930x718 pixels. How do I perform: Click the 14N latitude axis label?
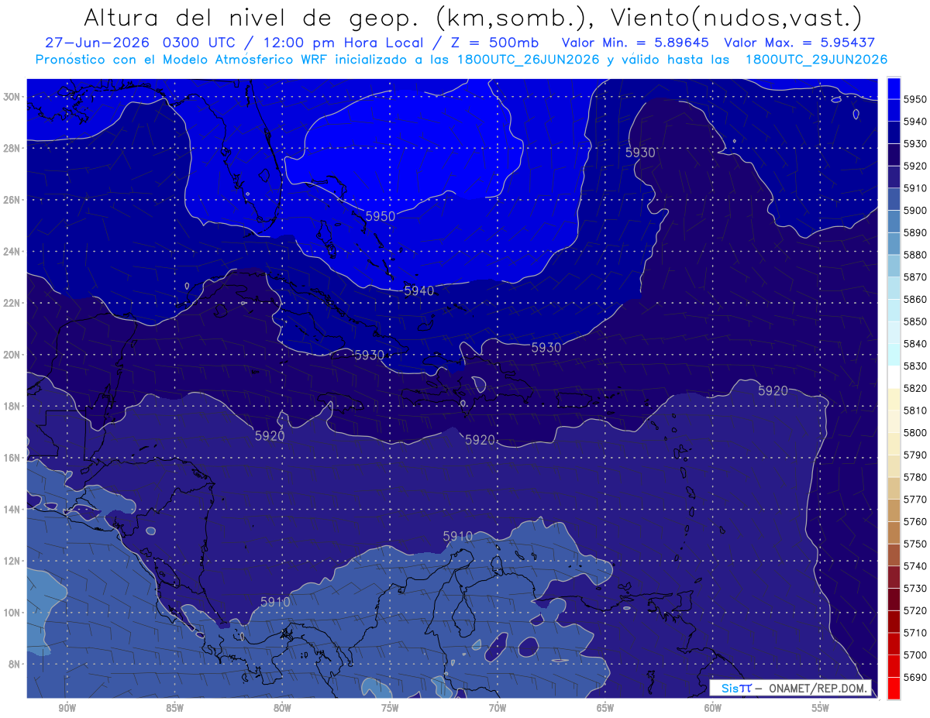(12, 510)
